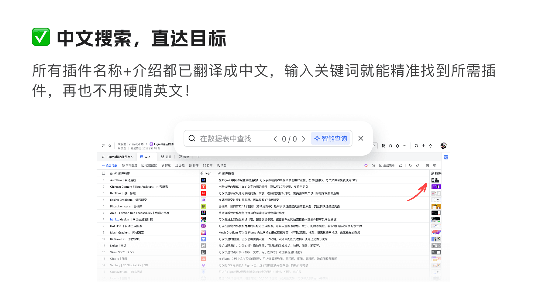547x307 pixels.
Task: Switch to the 看板 kanban view tab
Action: point(184,157)
